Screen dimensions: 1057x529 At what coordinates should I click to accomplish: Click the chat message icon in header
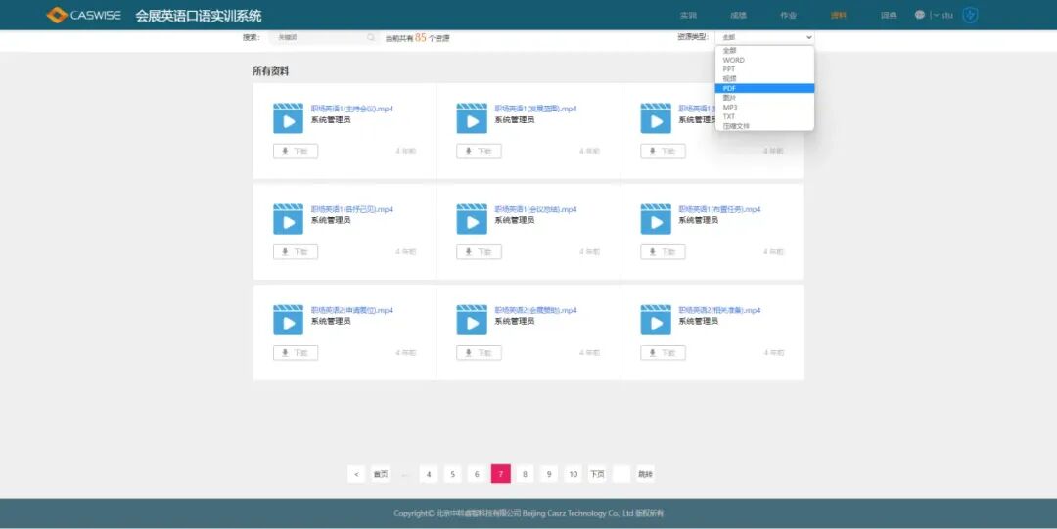tap(919, 15)
